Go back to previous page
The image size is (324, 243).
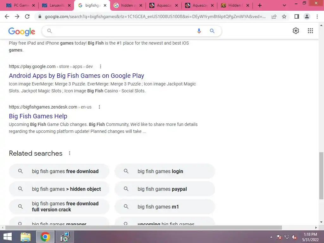pyautogui.click(x=7, y=16)
